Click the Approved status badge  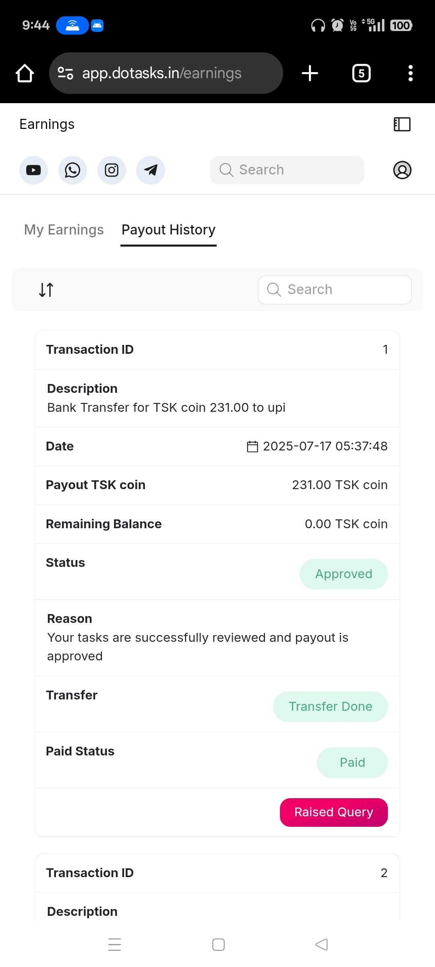[344, 574]
